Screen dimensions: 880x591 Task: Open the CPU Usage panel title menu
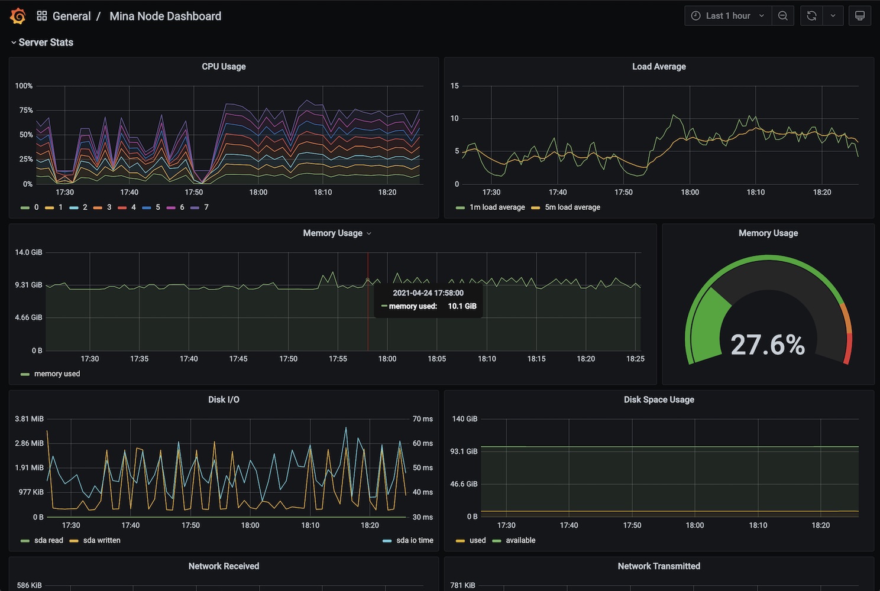click(224, 67)
